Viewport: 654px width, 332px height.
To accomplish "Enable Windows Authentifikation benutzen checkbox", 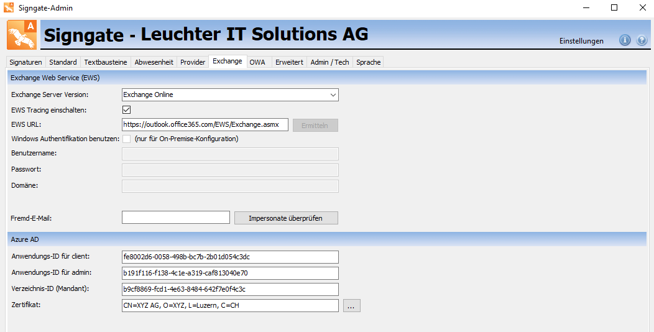I will pos(126,139).
